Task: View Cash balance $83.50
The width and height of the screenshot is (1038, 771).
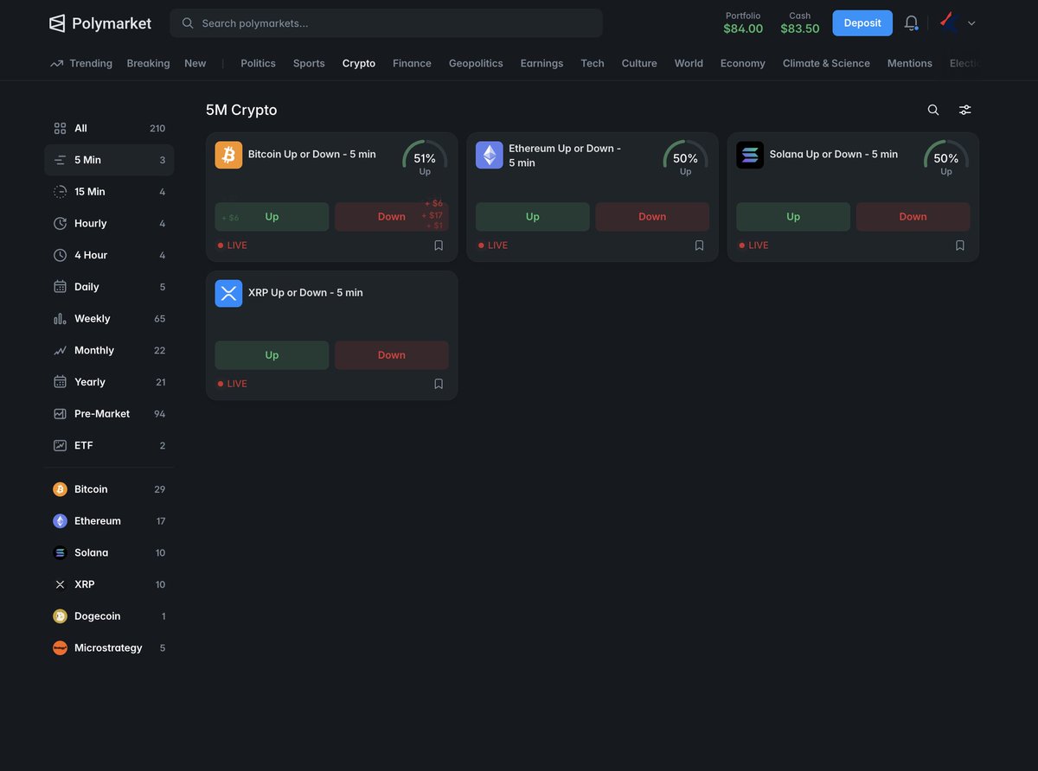Action: (x=800, y=22)
